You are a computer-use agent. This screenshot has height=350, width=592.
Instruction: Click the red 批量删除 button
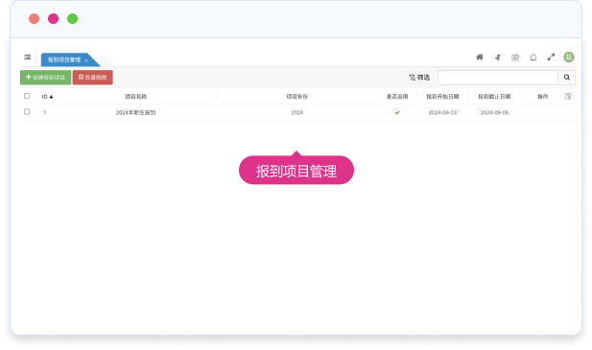(x=92, y=78)
